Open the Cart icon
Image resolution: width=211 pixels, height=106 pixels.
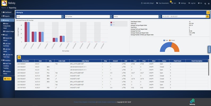[x=174, y=3]
